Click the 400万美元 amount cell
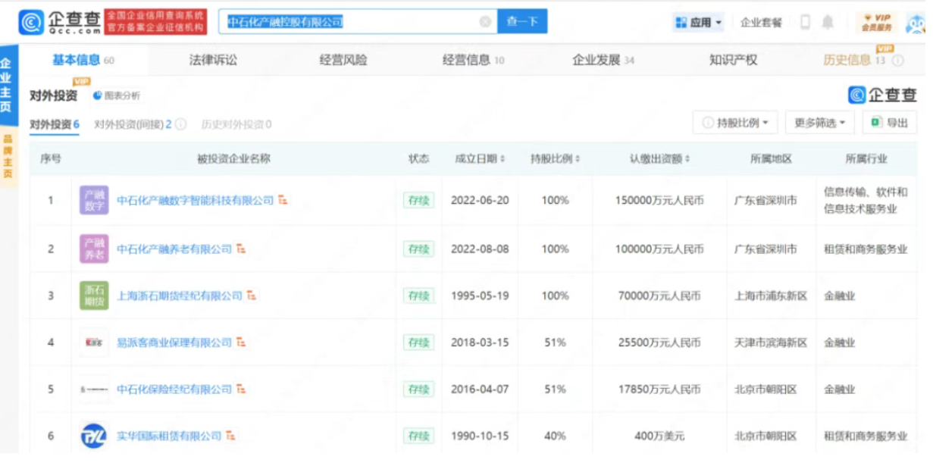 [659, 436]
